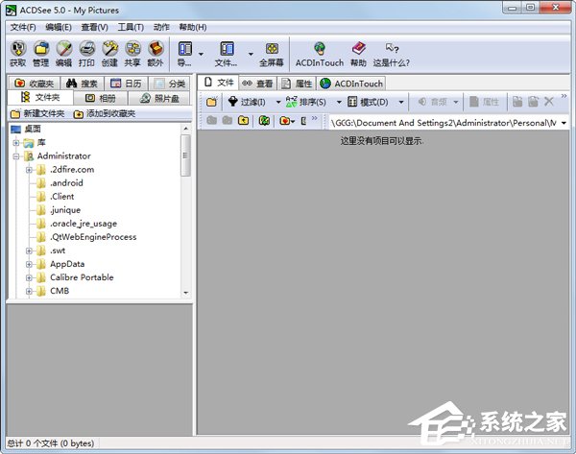The width and height of the screenshot is (576, 454).
Task: Open the 排序(S) dropdown arrow
Action: coord(339,102)
